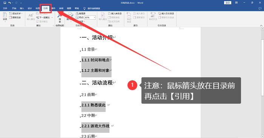The height and width of the screenshot is (138, 264).
Task: Expand the 添加文字 add text dropdown
Action: [22, 14]
